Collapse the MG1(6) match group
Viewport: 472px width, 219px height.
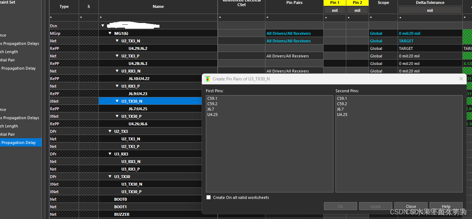pyautogui.click(x=110, y=33)
